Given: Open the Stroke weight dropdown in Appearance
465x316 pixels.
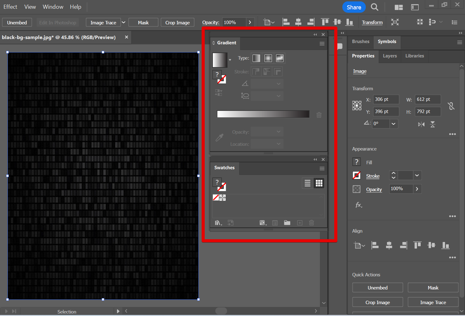Looking at the screenshot, I should [417, 175].
